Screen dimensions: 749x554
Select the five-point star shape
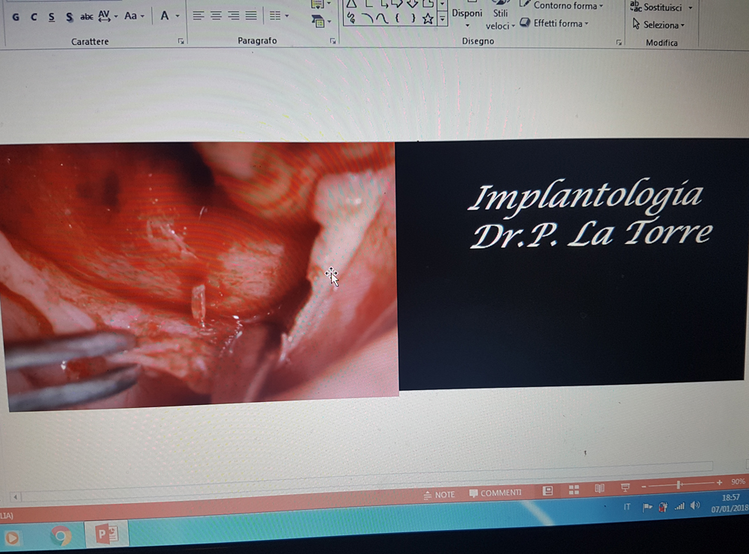[428, 19]
